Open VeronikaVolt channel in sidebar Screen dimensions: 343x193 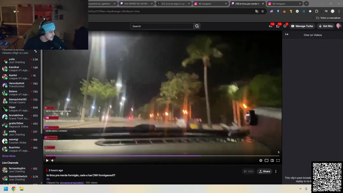click(x=20, y=85)
